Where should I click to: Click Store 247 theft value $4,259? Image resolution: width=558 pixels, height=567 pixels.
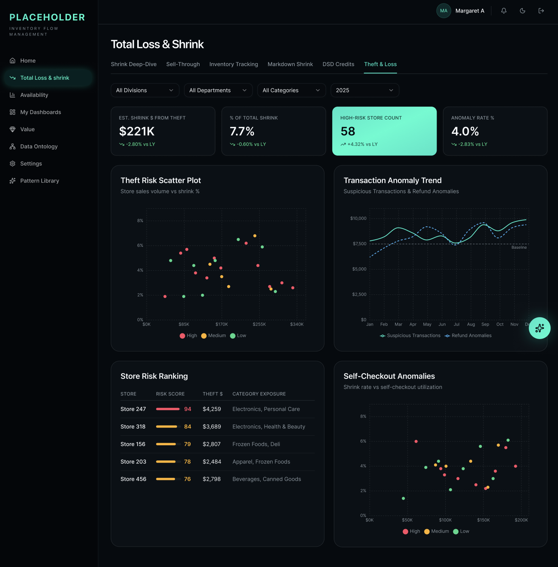212,409
